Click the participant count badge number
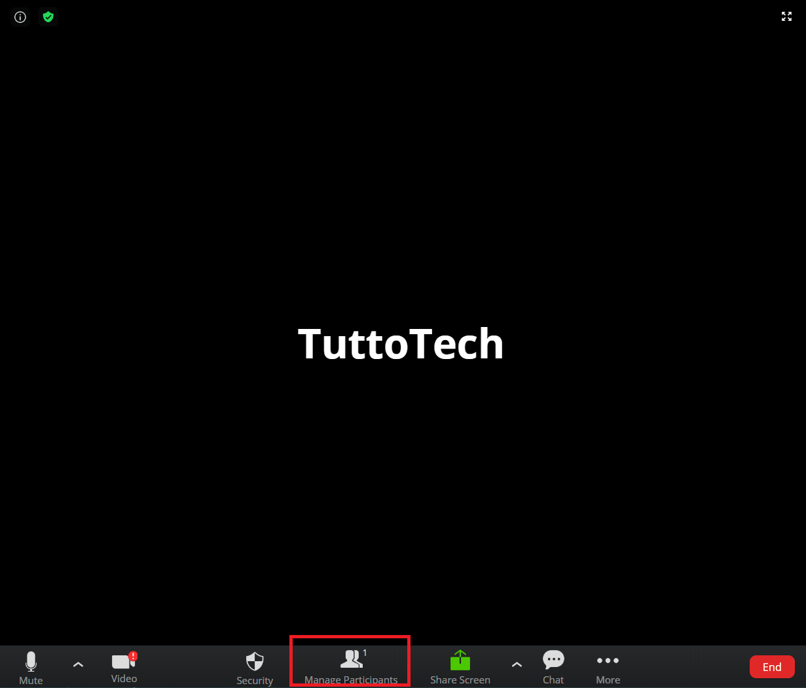The image size is (806, 688). point(365,653)
